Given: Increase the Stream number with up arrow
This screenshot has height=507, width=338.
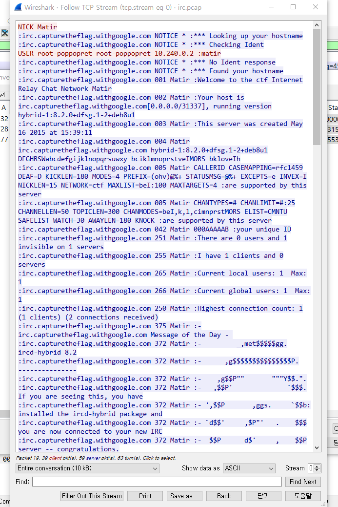Looking at the screenshot, I should pos(317,466).
